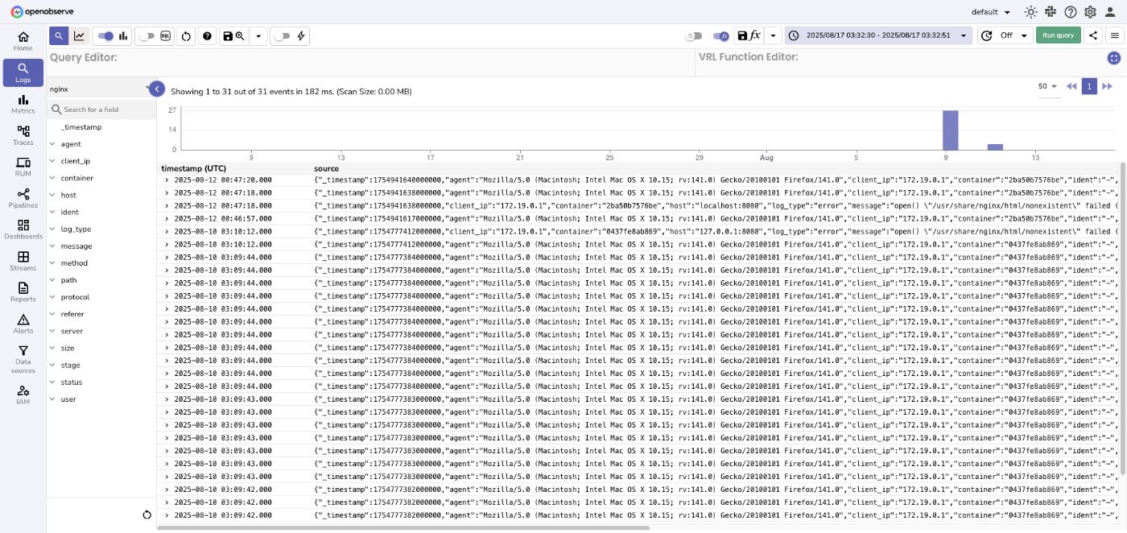Open the Slack community icon

1051,12
